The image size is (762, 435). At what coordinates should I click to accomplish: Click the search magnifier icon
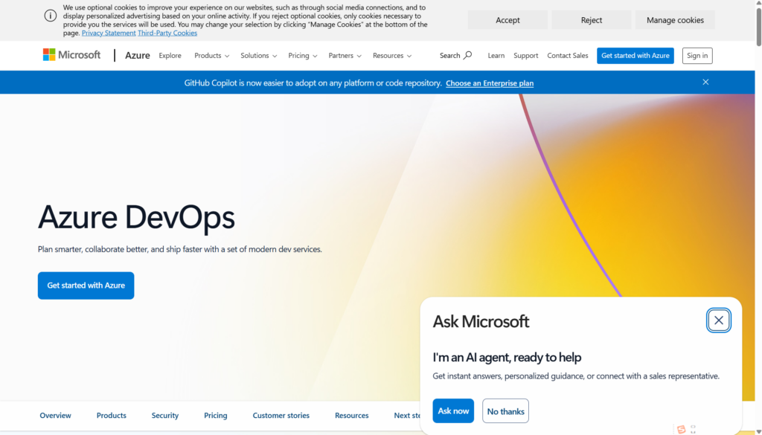[x=467, y=55]
